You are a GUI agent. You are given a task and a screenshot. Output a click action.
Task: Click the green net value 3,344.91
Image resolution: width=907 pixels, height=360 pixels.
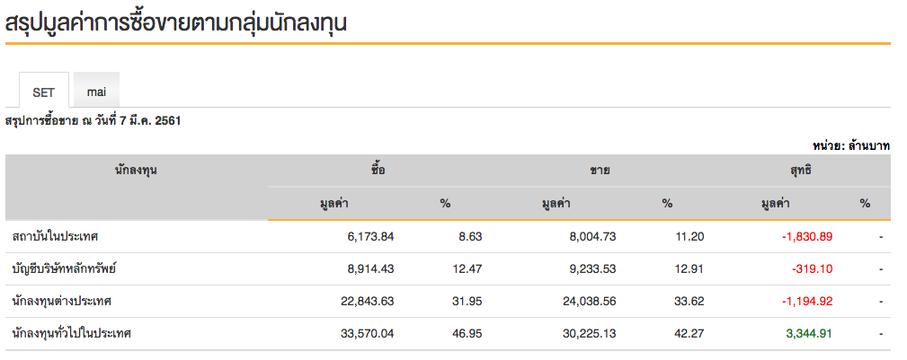[x=809, y=333]
